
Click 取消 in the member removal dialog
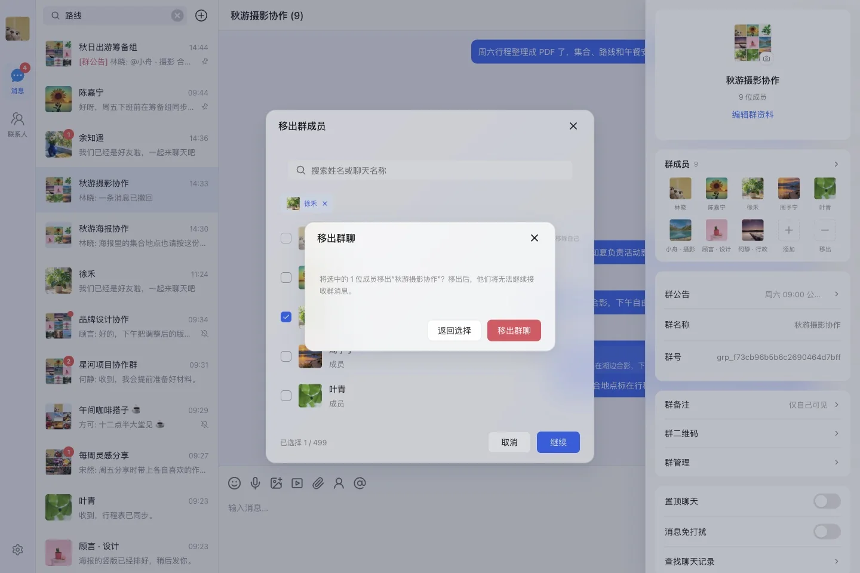pyautogui.click(x=509, y=442)
